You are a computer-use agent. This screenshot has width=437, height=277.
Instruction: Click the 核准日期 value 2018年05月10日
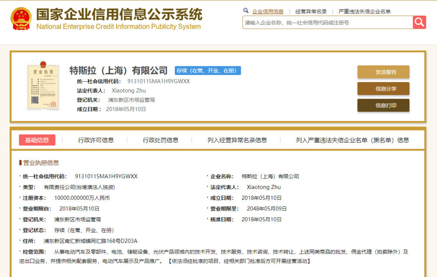click(261, 219)
